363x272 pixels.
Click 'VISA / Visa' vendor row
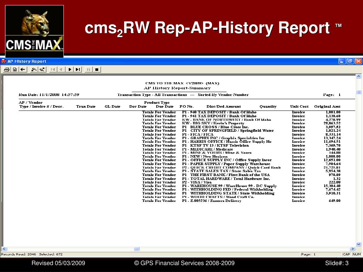point(241,182)
